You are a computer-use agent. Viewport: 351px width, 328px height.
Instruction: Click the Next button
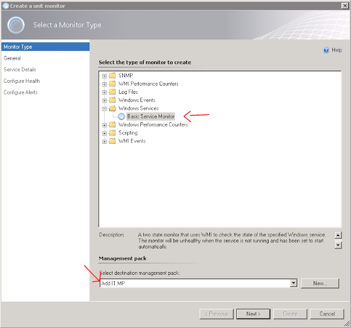coord(253,314)
